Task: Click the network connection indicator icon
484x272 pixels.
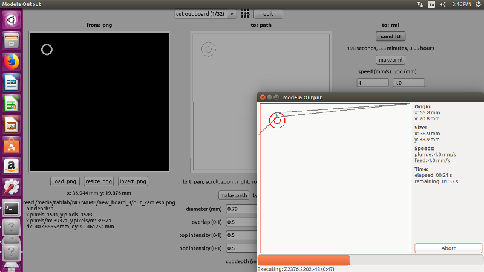Action: 420,4
